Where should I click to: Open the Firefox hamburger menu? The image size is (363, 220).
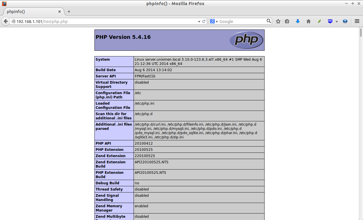point(357,21)
